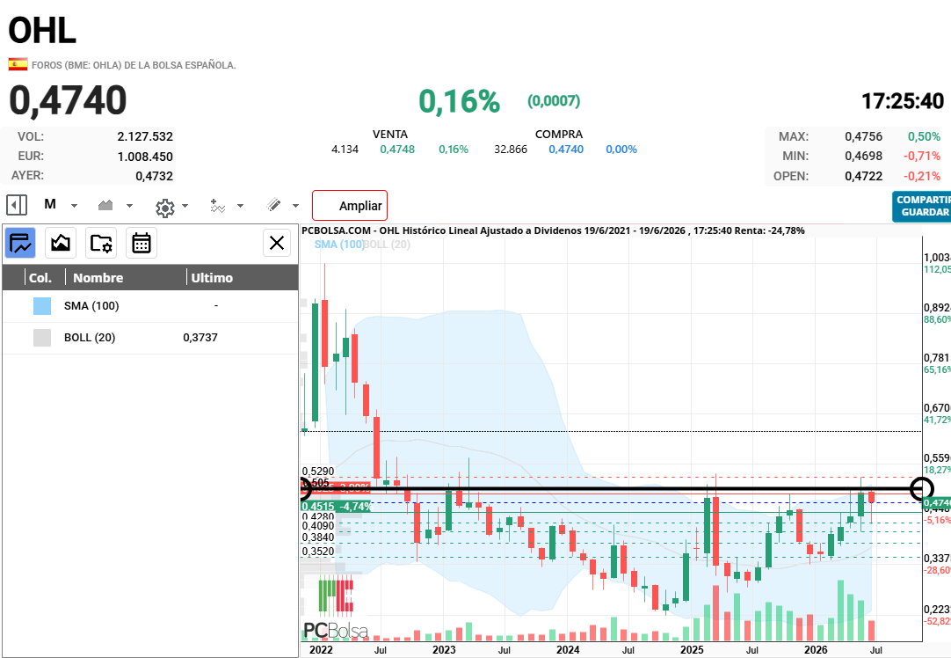Click the 0,5290 level label
Viewport: 951px width, 658px height.
[318, 471]
